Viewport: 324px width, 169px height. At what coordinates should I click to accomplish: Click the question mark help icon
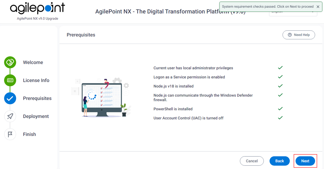pyautogui.click(x=290, y=35)
